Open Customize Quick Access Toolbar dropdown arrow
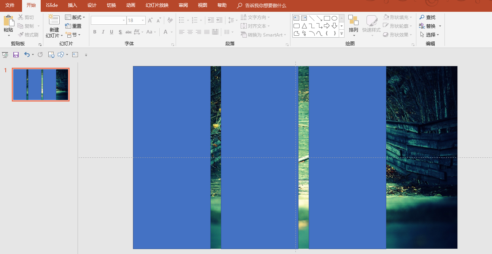The height and width of the screenshot is (254, 492). 86,55
